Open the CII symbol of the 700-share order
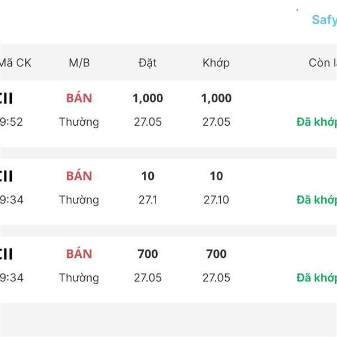337x337 pixels. pos(7,255)
